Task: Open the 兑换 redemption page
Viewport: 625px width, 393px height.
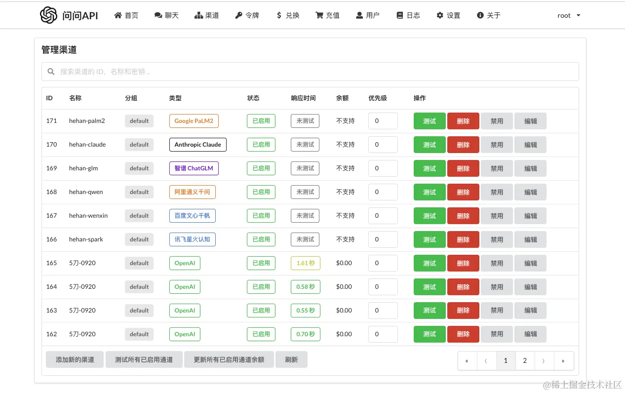Action: pos(288,15)
